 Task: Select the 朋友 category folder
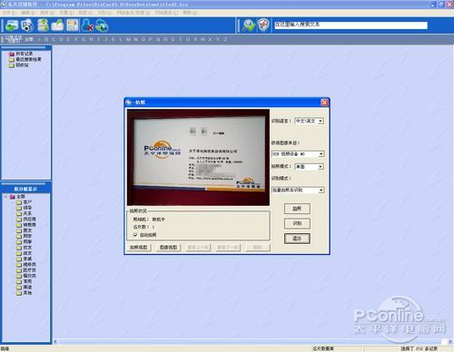27,230
